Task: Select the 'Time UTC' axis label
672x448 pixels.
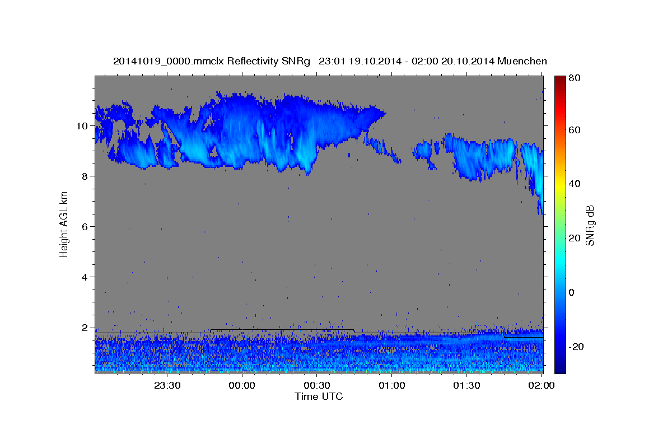Action: [x=319, y=396]
